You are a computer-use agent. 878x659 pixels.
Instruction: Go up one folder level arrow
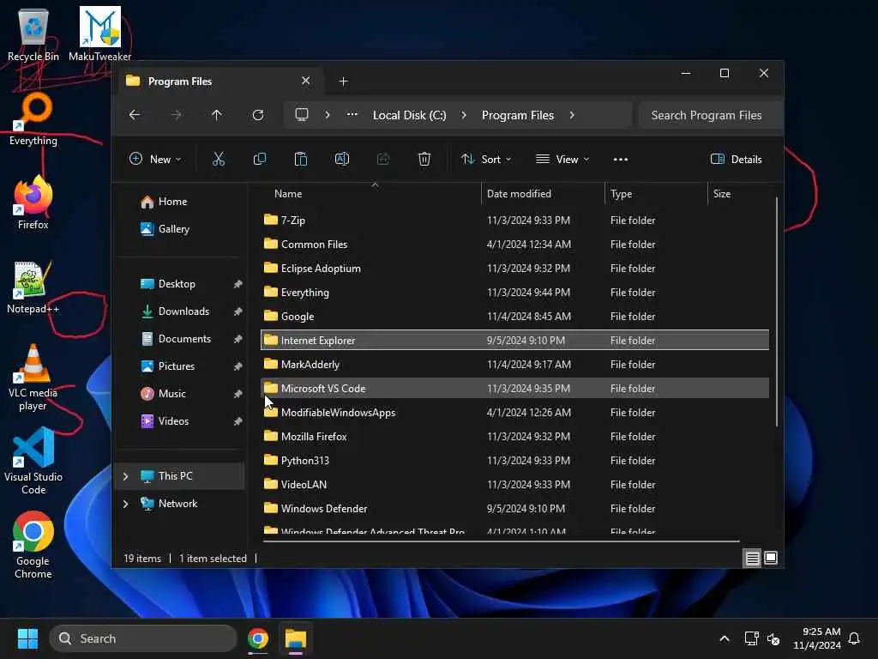coord(217,115)
